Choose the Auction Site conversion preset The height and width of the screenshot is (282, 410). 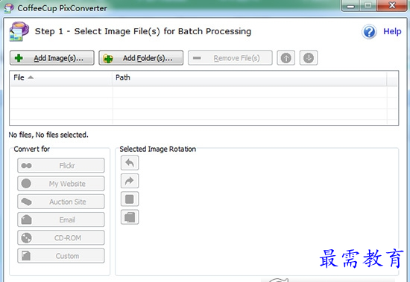pyautogui.click(x=61, y=202)
